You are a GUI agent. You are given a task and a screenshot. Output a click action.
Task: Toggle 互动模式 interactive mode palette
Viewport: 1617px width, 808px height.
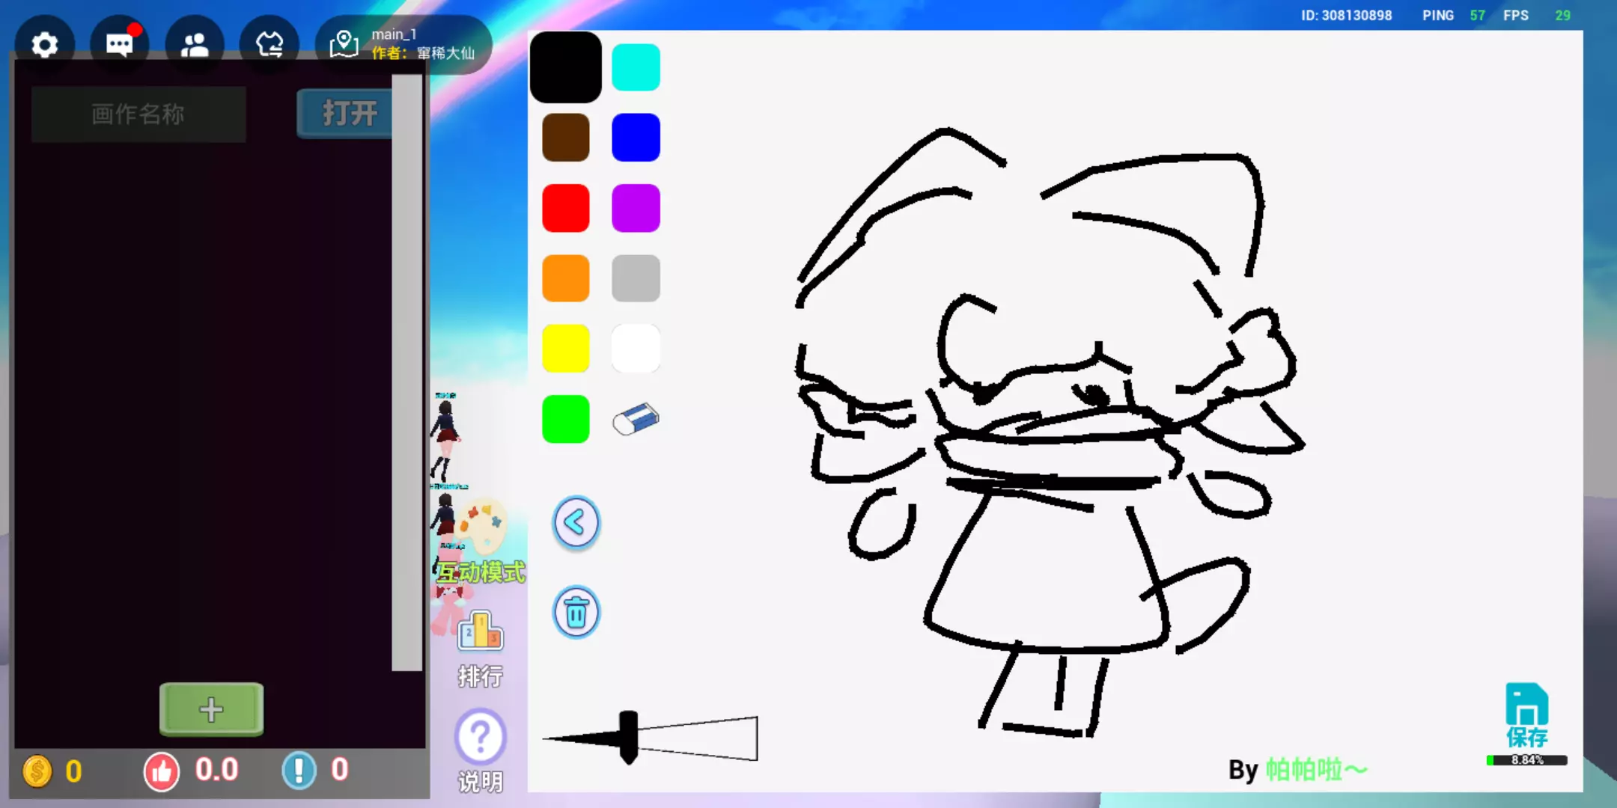point(481,542)
